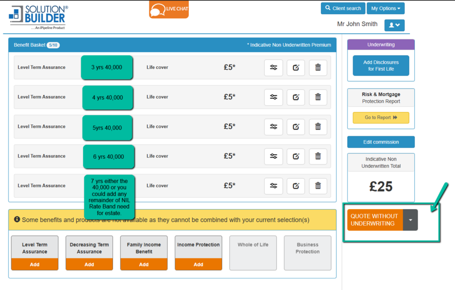Add Family Income Benefit product
The image size is (455, 290).
(x=144, y=264)
